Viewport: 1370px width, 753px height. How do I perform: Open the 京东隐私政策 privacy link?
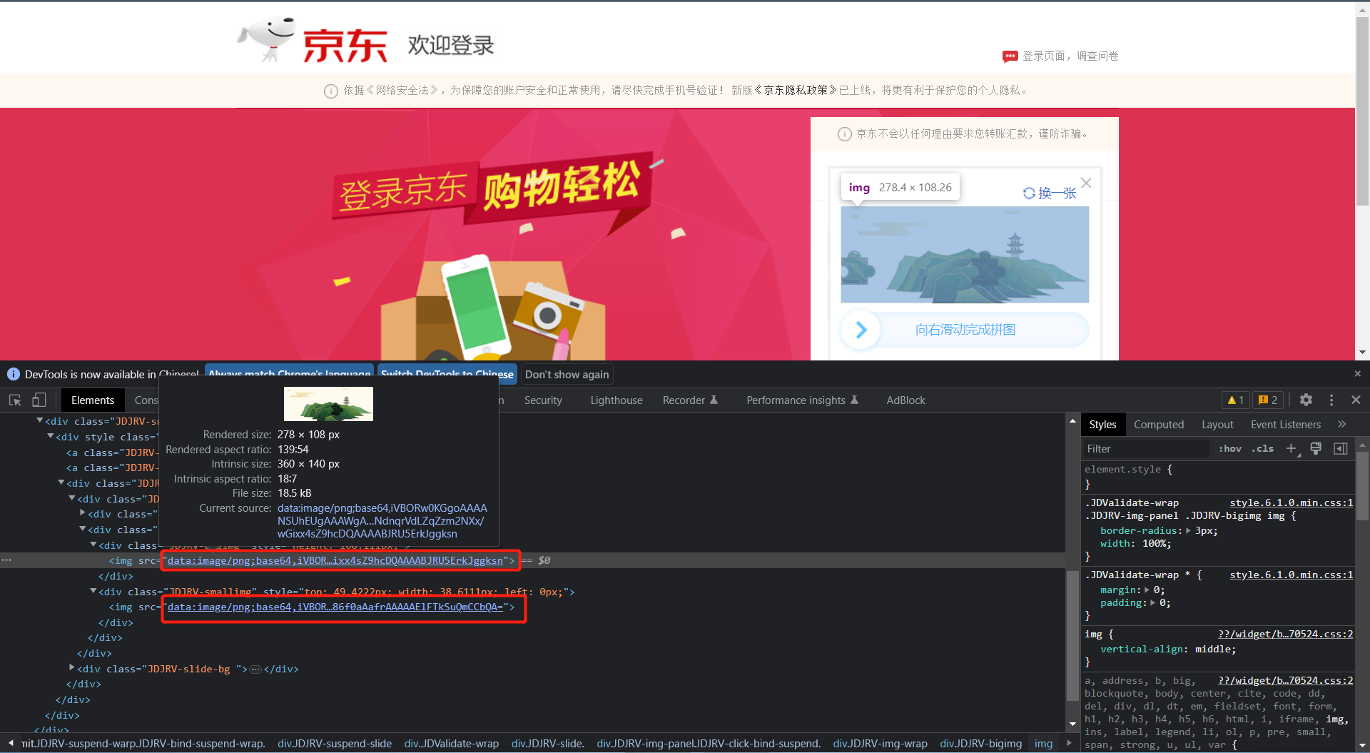(x=796, y=90)
